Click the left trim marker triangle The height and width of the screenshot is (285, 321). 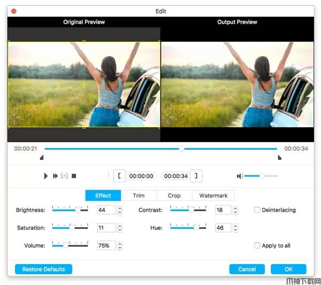point(42,158)
